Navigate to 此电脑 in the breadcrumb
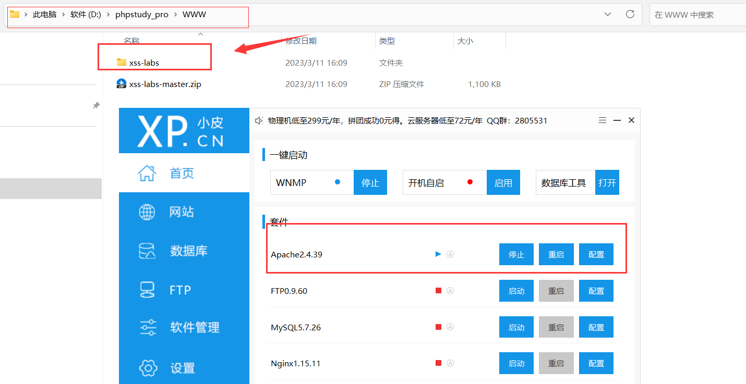Viewport: 746px width, 384px height. [45, 15]
